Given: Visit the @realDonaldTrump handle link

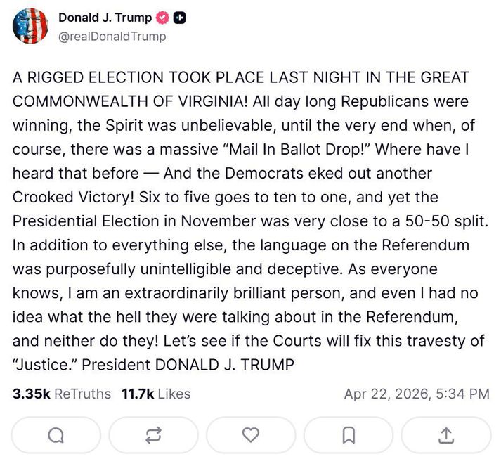Looking at the screenshot, I should tap(112, 37).
